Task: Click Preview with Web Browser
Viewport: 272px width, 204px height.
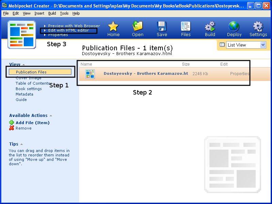Action: tap(74, 26)
